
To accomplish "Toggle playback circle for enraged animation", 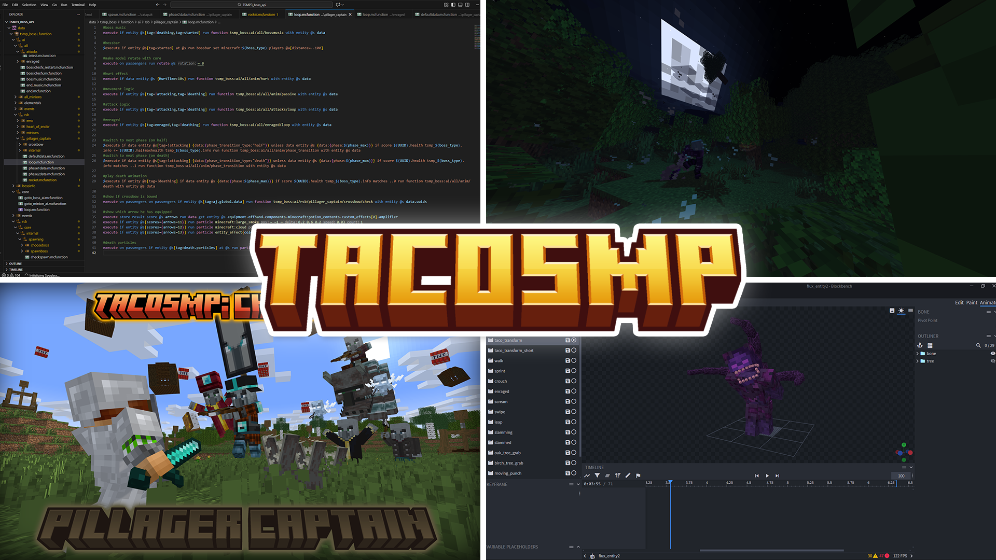I will 574,391.
